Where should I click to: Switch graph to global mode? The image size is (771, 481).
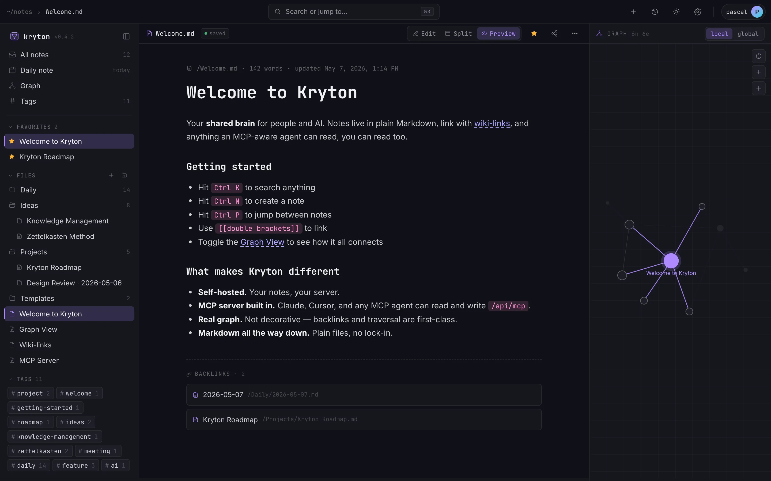[748, 34]
